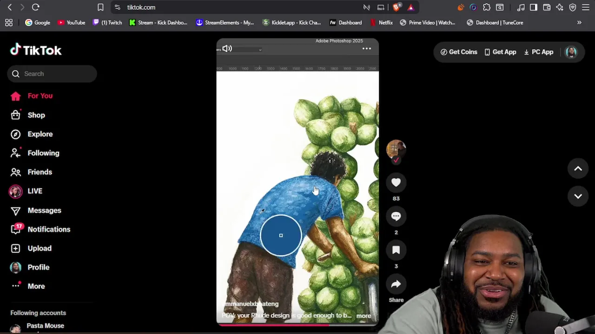The height and width of the screenshot is (334, 595).
Task: Open the VPN shield icon
Action: (x=573, y=7)
